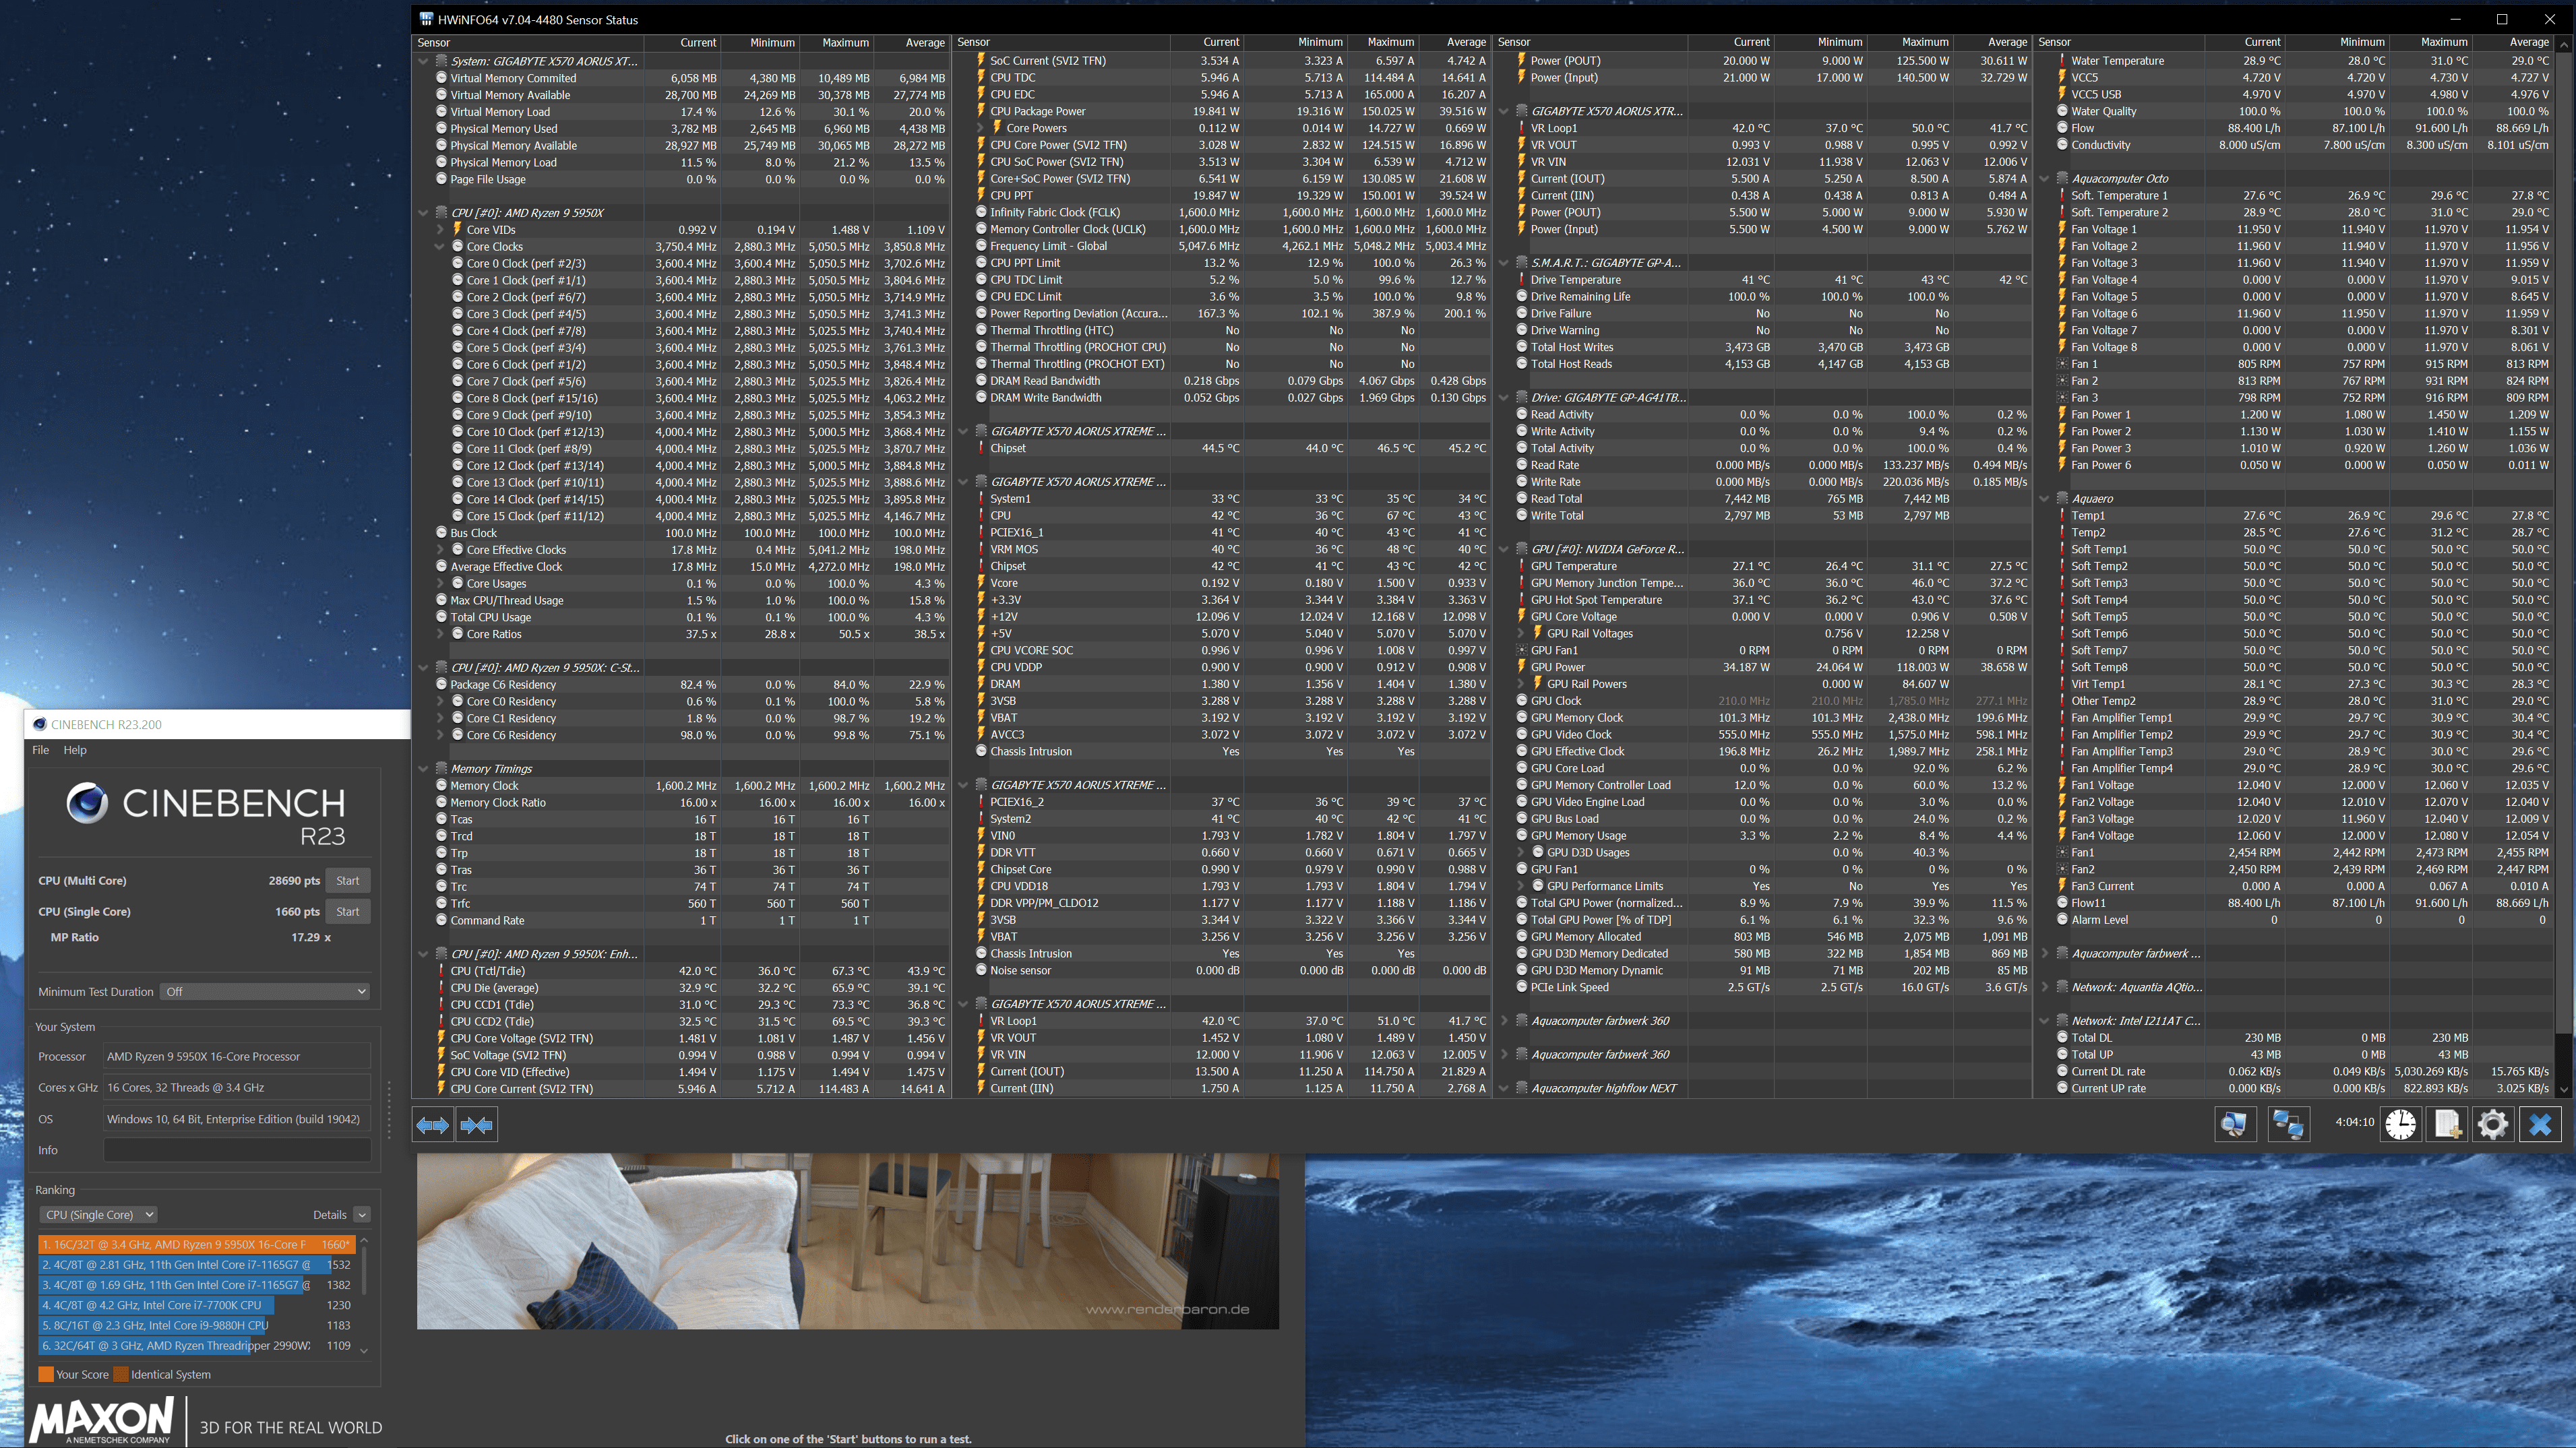Expand the Network: Aquantia AQtio group
This screenshot has height=1448, width=2576.
click(2044, 987)
